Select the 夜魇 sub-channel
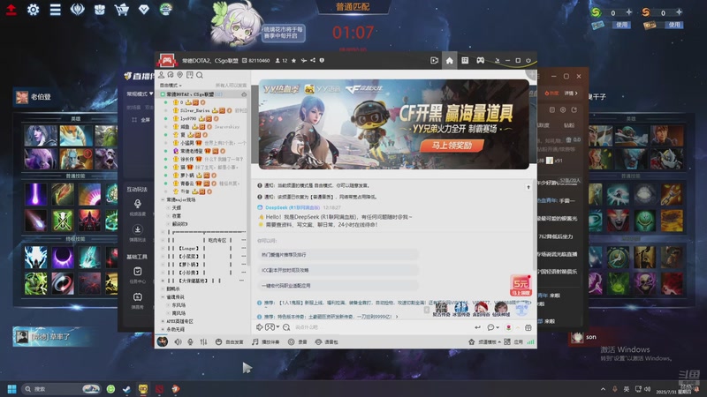The image size is (707, 397). tap(176, 215)
